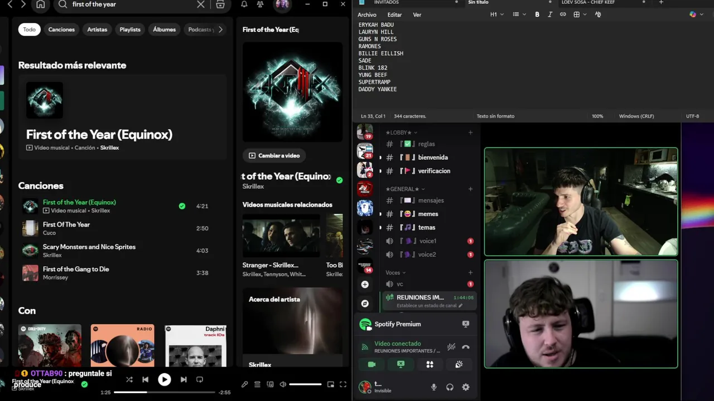Image resolution: width=714 pixels, height=401 pixels.
Task: Select the Playlists filter chip
Action: pyautogui.click(x=130, y=30)
